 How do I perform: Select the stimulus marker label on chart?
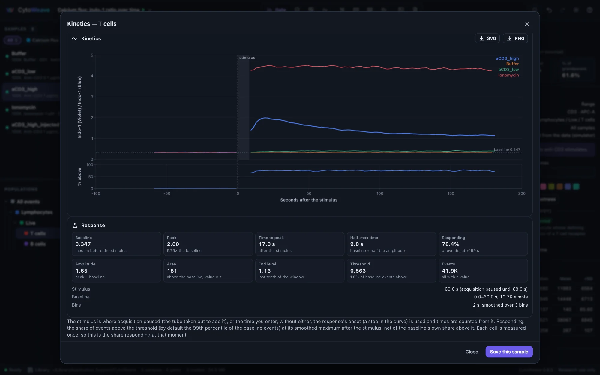[247, 58]
